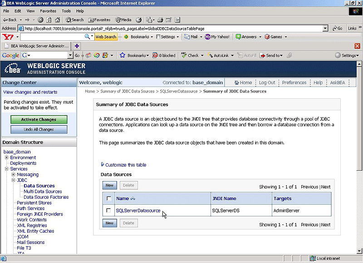Click the Stop loading icon
This screenshot has height=263, width=363.
(x=40, y=20)
